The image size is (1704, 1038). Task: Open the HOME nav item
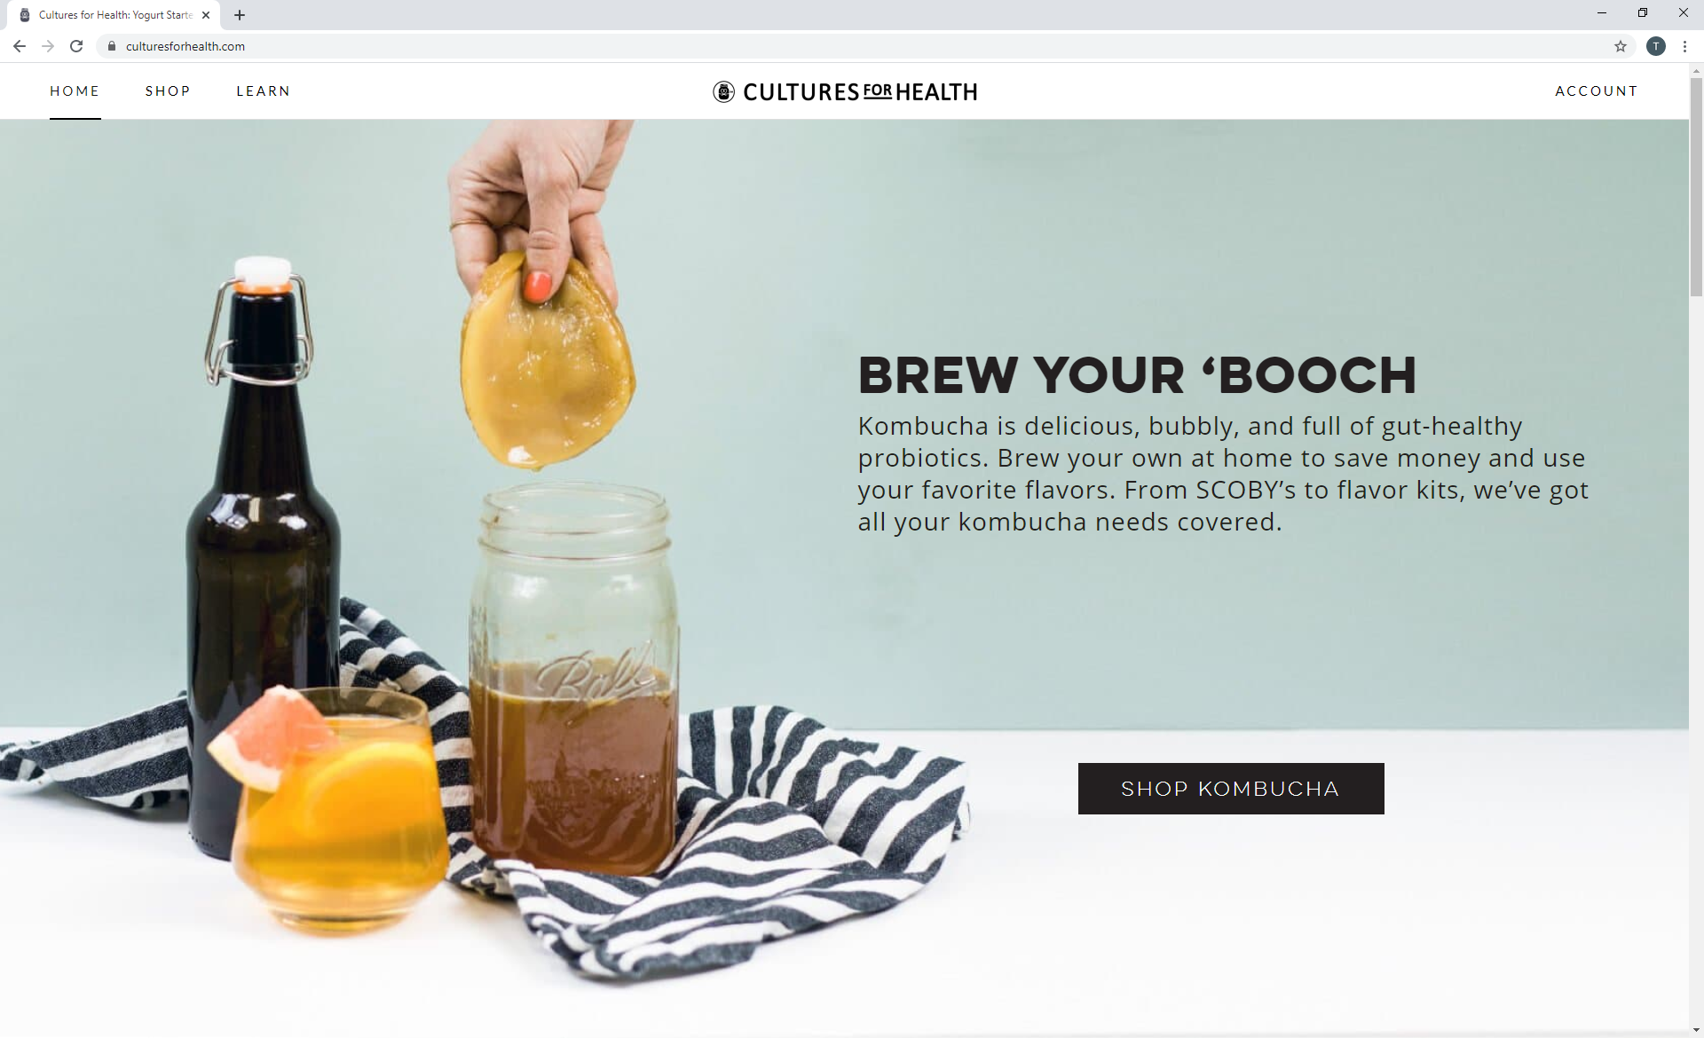(x=75, y=91)
